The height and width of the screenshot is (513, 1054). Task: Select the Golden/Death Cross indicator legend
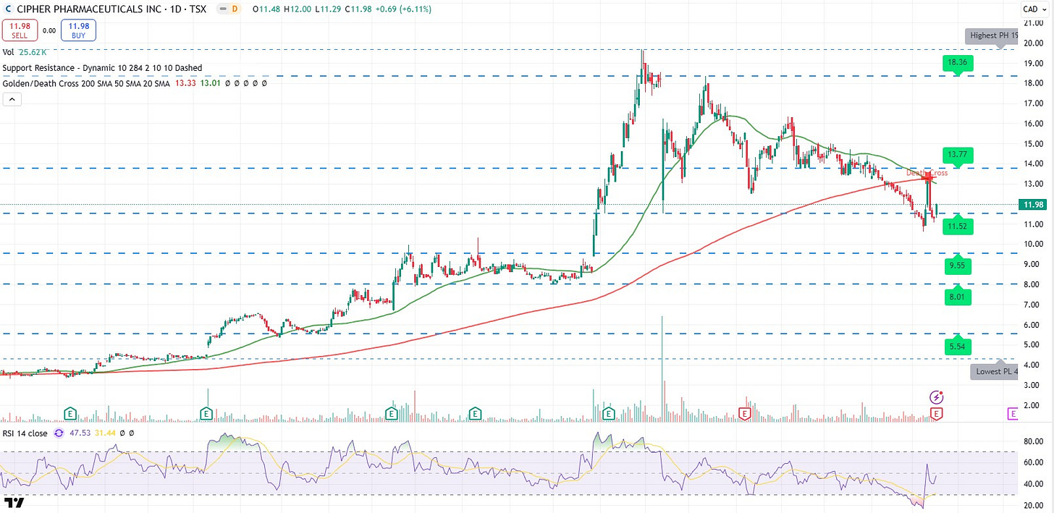pyautogui.click(x=85, y=83)
